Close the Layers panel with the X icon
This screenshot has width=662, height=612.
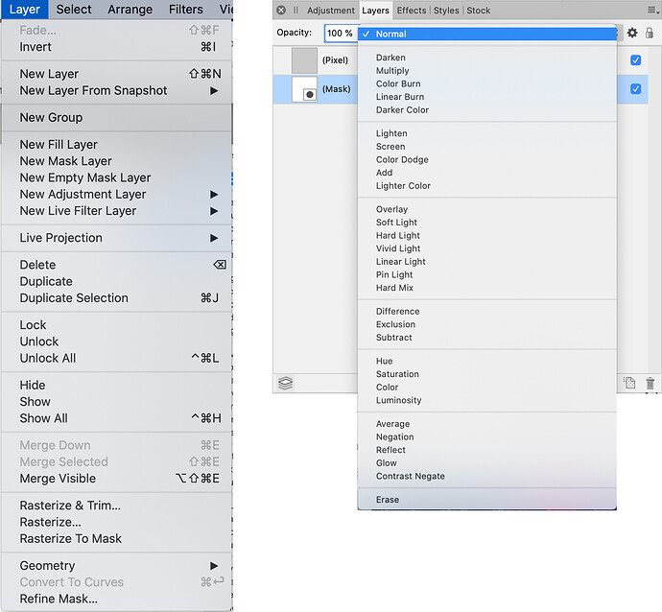pos(281,11)
